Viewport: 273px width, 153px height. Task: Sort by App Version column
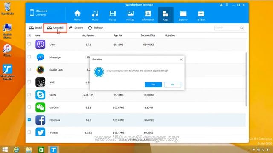[x=88, y=35]
